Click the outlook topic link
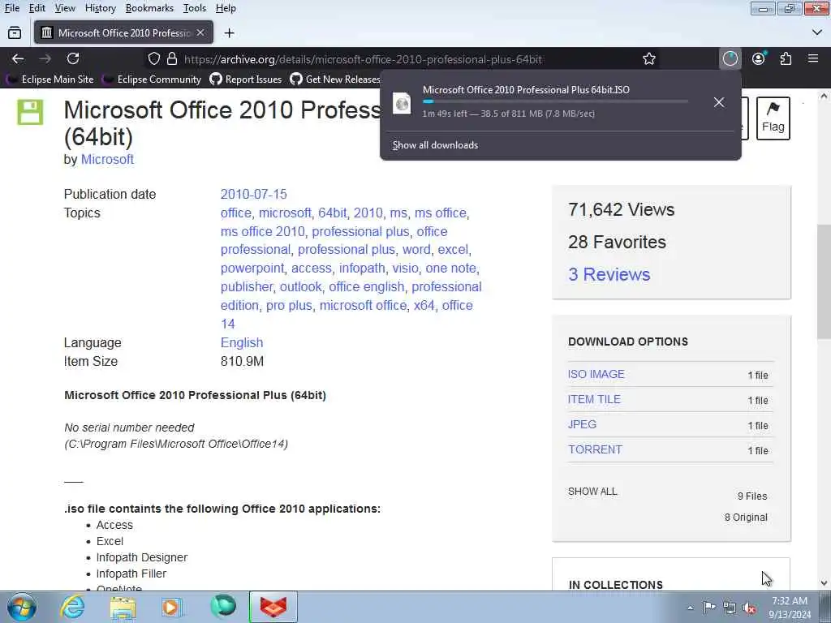 [300, 286]
